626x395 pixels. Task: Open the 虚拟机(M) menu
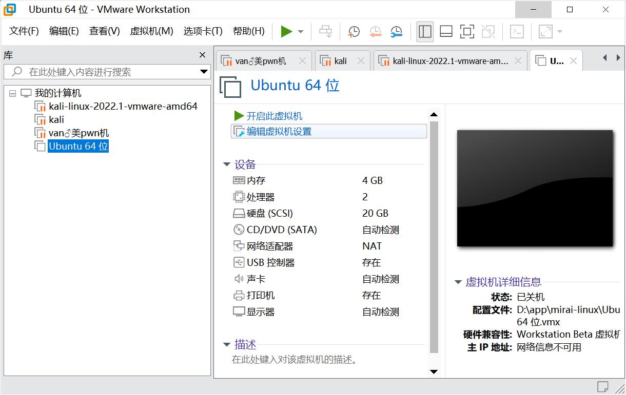(x=151, y=31)
